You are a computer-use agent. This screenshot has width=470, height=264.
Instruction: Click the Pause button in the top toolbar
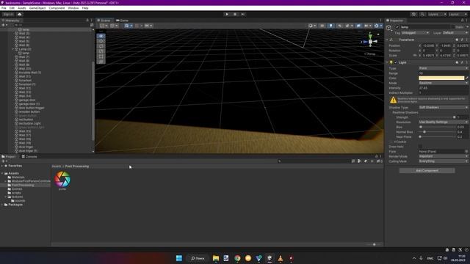(235, 14)
